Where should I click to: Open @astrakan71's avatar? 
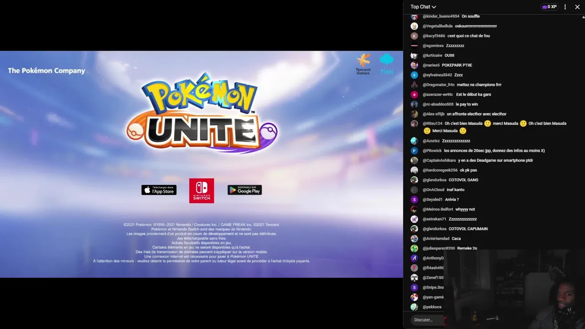pos(414,219)
